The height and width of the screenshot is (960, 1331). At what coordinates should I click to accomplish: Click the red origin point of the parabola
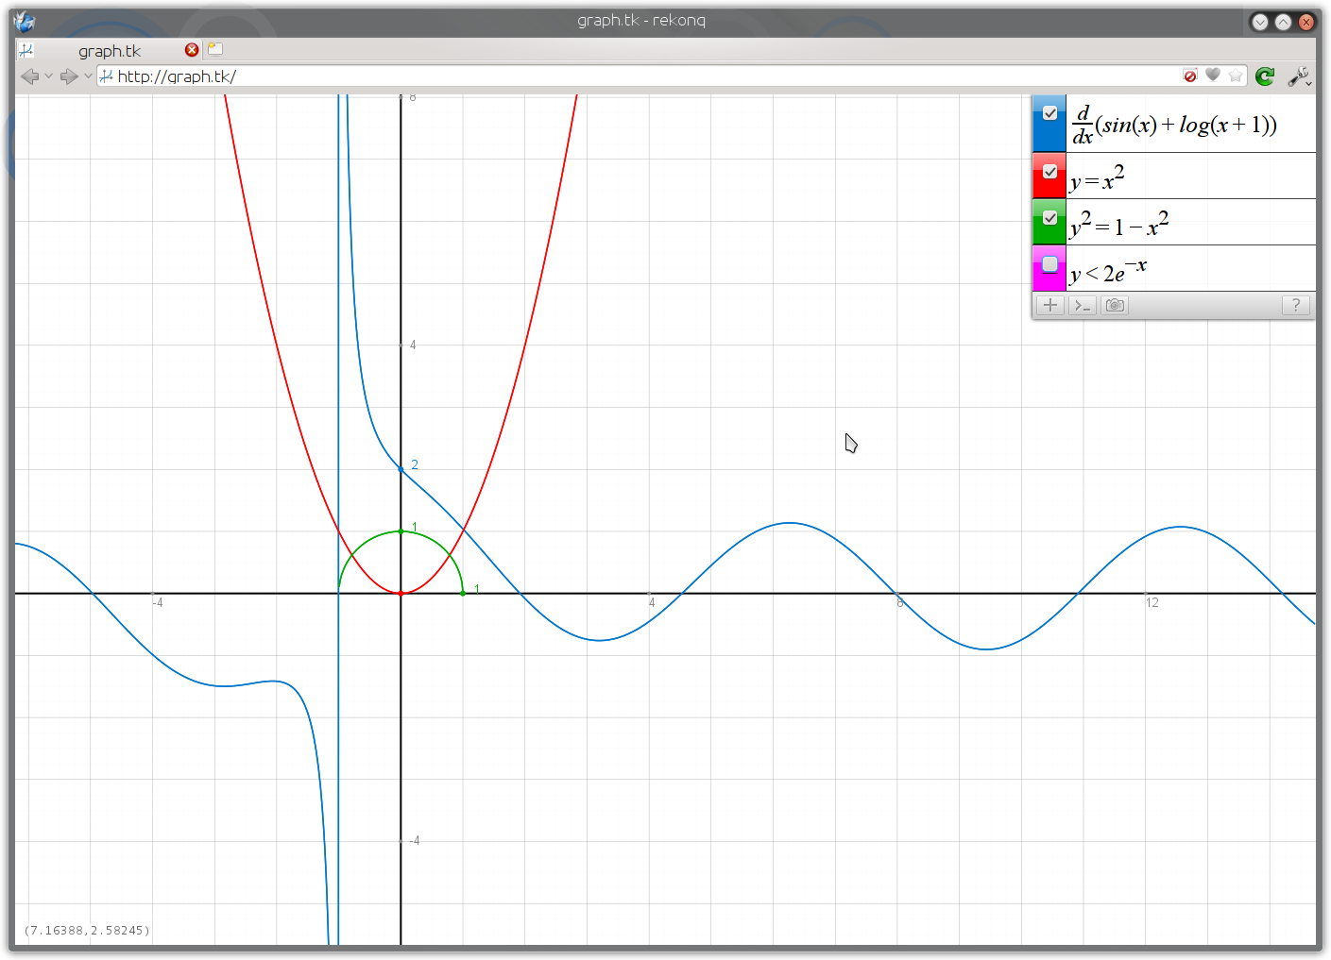pos(401,593)
